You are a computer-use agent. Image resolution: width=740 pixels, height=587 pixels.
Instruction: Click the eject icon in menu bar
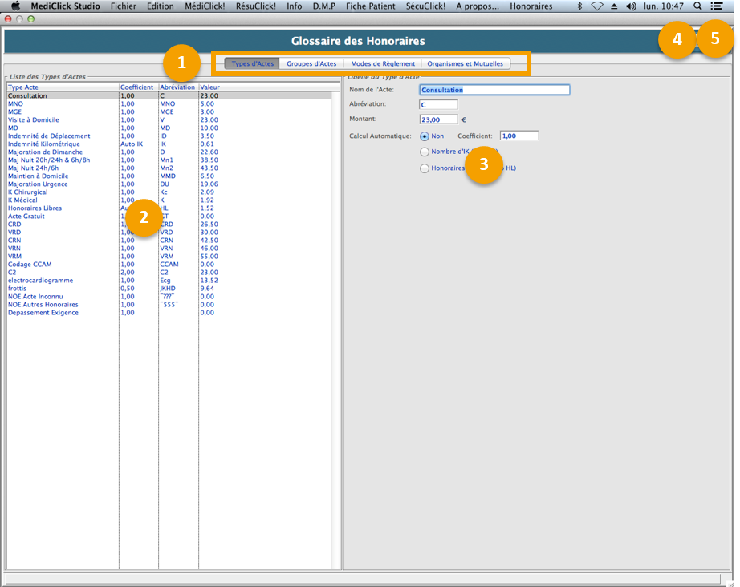click(x=614, y=6)
